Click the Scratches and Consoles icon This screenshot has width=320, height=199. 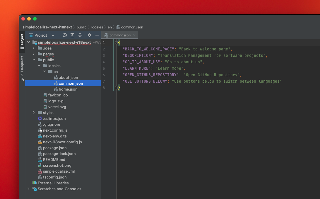35,189
